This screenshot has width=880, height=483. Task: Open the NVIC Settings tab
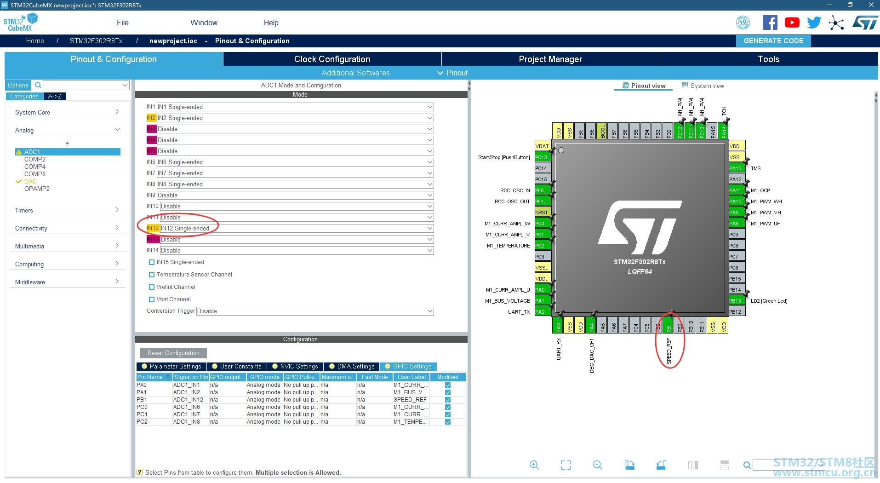[x=295, y=367]
